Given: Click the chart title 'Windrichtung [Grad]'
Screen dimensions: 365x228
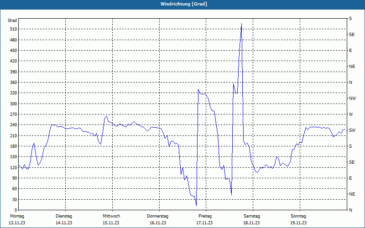Looking at the screenshot, I should (x=184, y=4).
